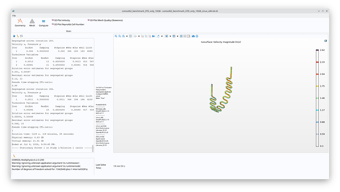Minimize the COMSOL benchmark window

pos(319,11)
